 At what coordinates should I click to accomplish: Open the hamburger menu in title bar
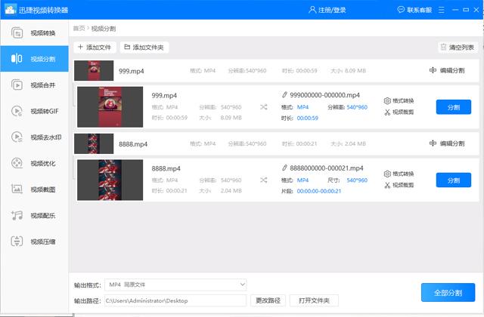tap(442, 10)
